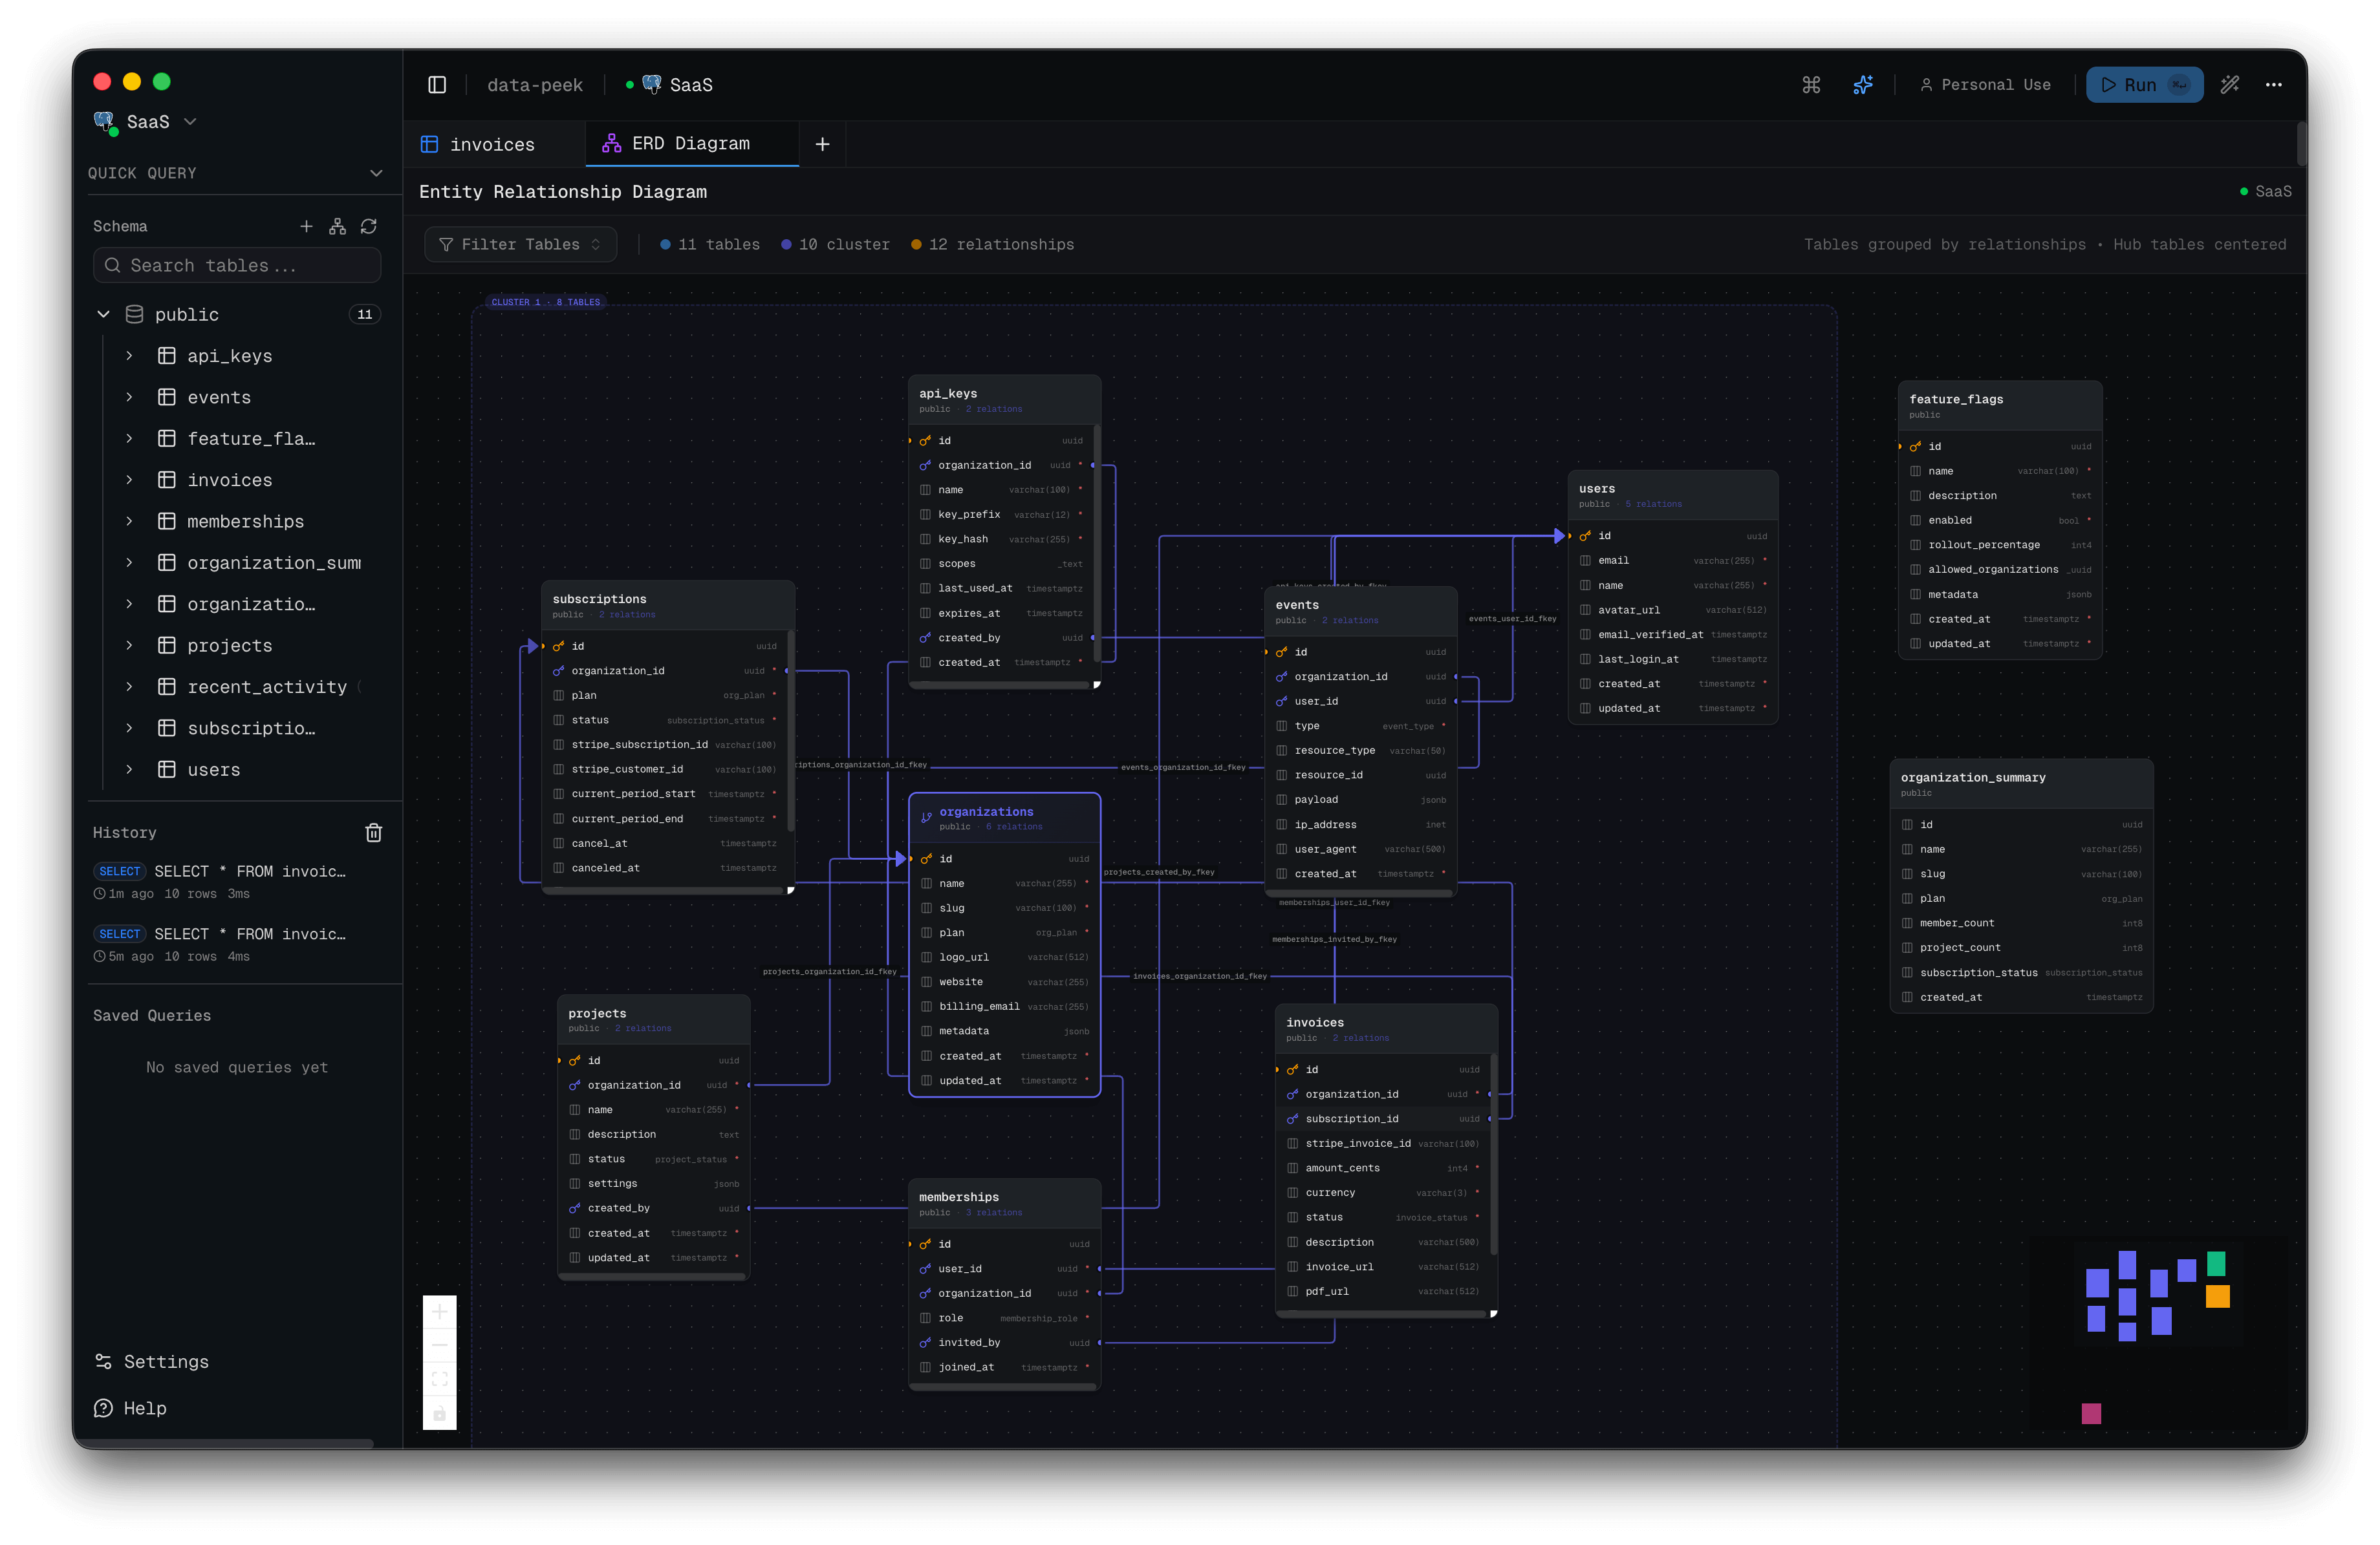
Task: Fit the diagram to view
Action: click(x=440, y=1379)
